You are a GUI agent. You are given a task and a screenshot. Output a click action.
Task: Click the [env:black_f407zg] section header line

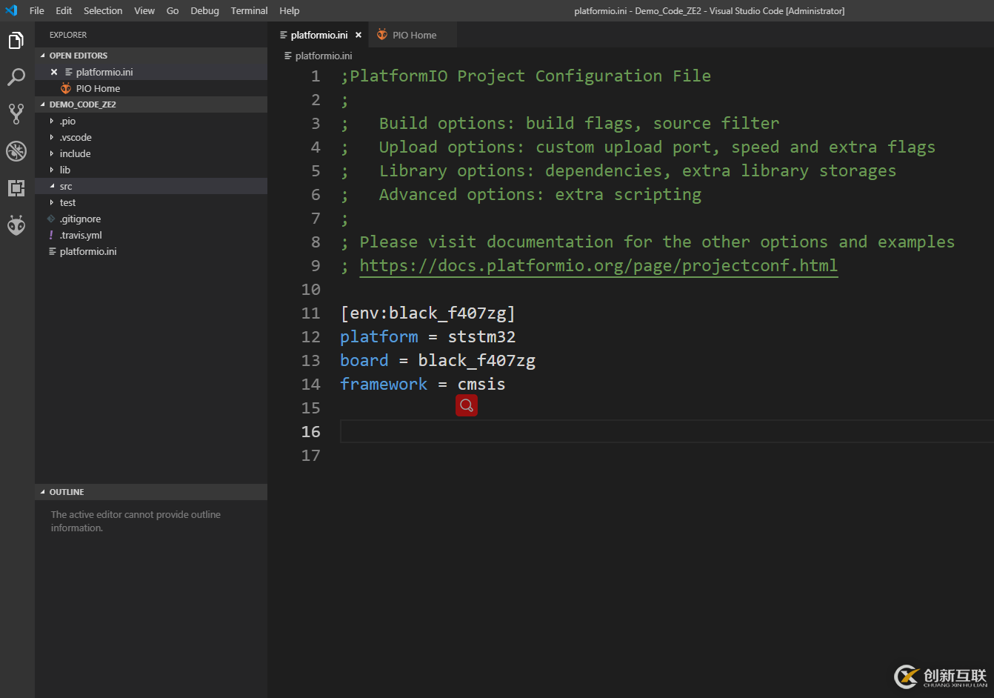click(427, 313)
